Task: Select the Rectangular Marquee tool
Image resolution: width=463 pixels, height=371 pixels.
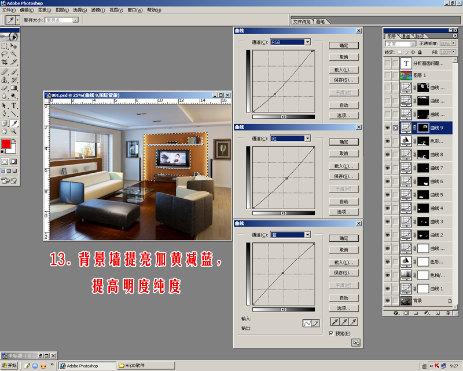Action: [x=5, y=46]
